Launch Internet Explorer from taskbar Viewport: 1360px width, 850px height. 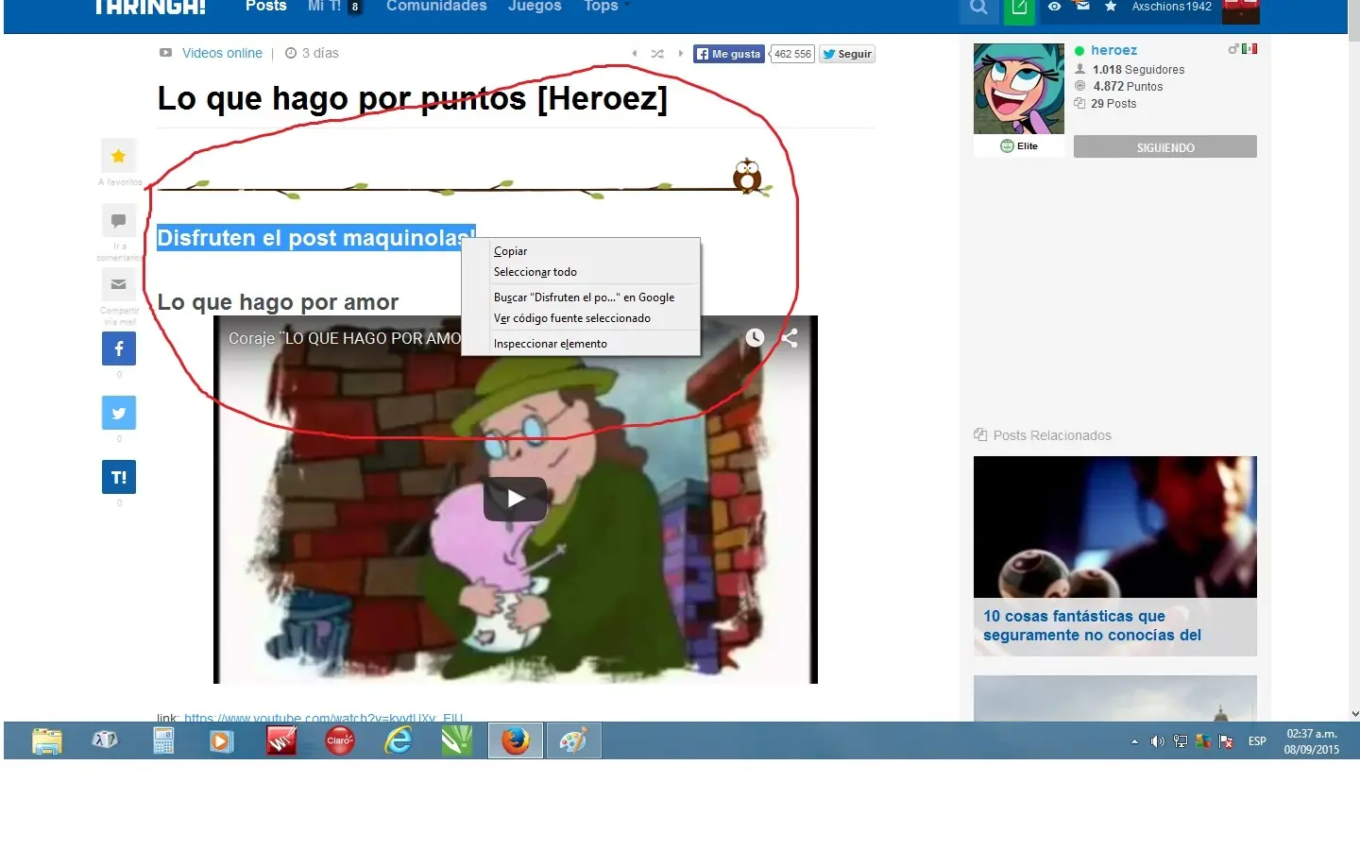pos(399,741)
